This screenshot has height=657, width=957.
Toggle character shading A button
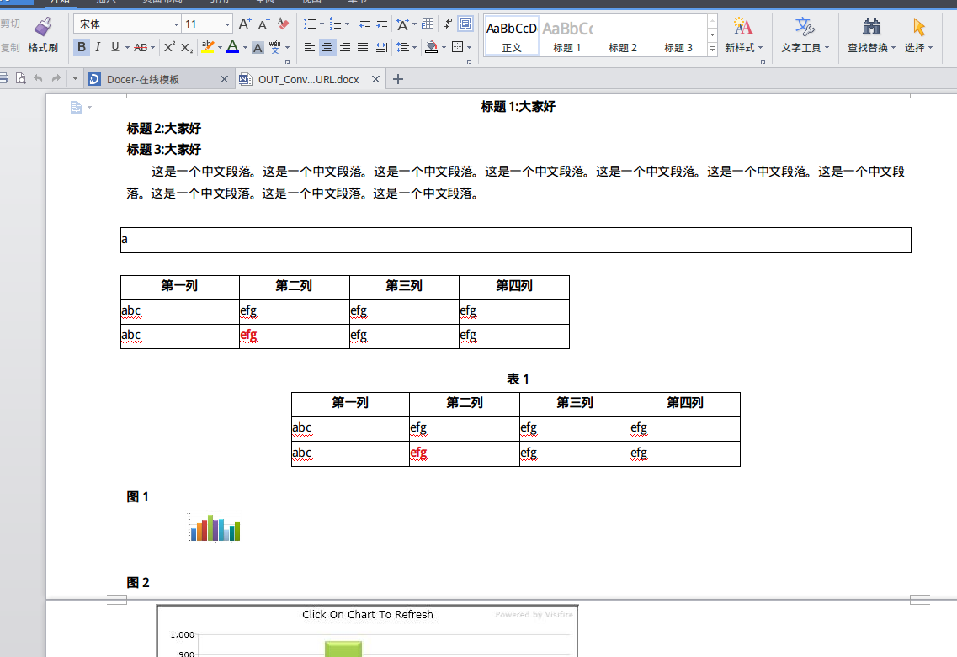point(258,48)
